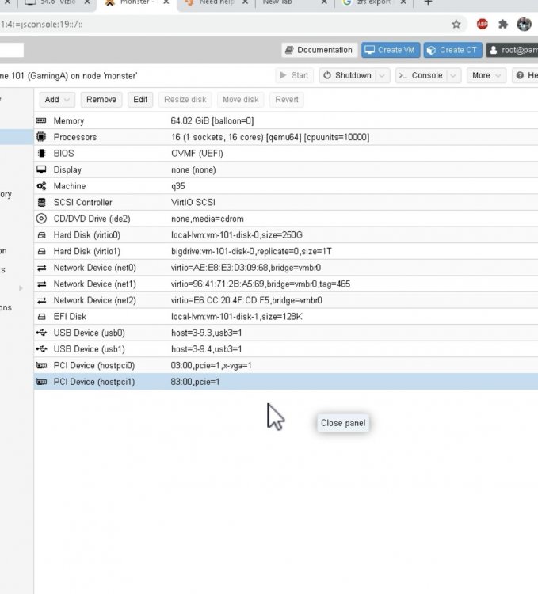Click the Revert button
This screenshot has height=594, width=538.
click(286, 99)
